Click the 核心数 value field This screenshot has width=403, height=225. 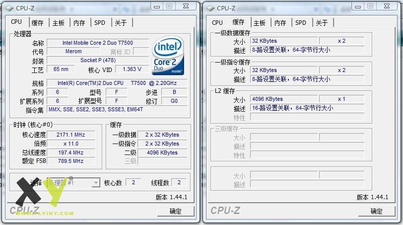[x=134, y=182]
